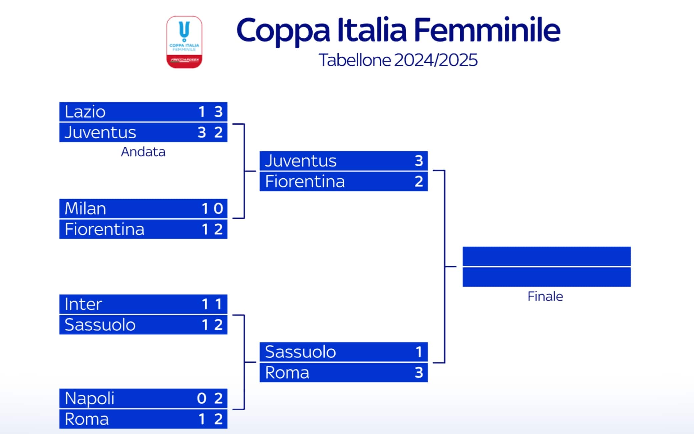The width and height of the screenshot is (694, 434).
Task: Click the Coppa Italia Femminile title
Action: [398, 30]
